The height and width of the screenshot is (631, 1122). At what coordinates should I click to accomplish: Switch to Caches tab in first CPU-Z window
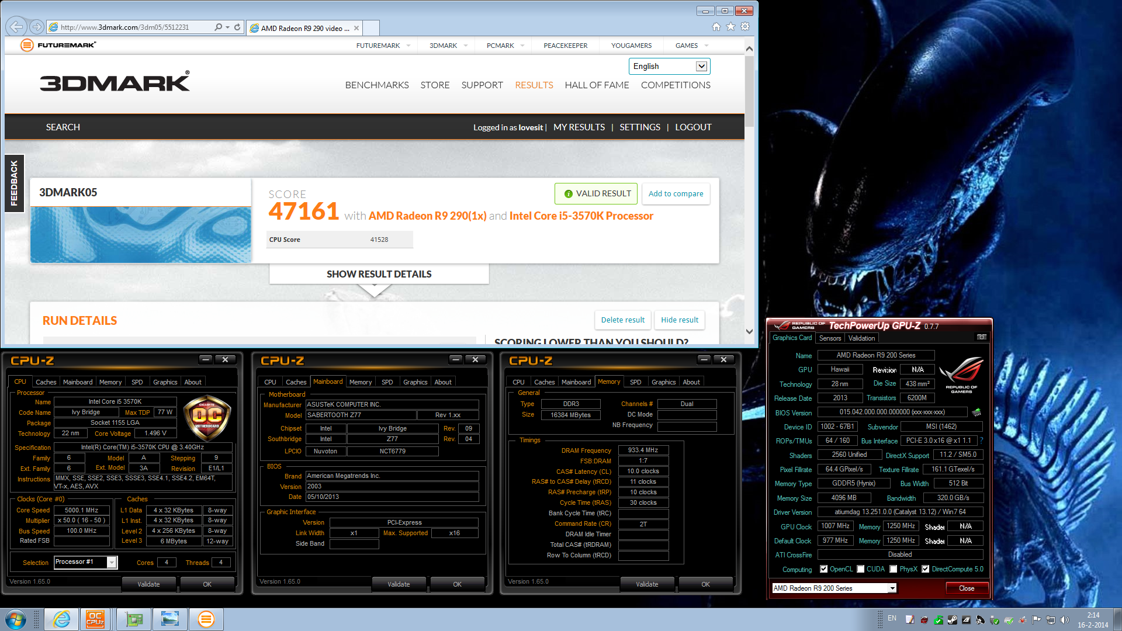point(46,382)
